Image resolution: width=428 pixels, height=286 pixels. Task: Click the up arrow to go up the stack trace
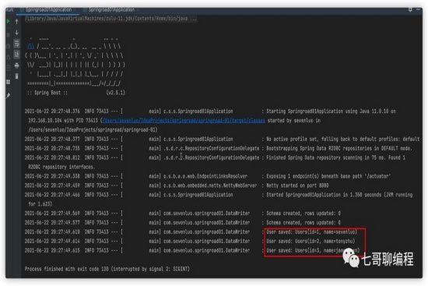point(16,21)
